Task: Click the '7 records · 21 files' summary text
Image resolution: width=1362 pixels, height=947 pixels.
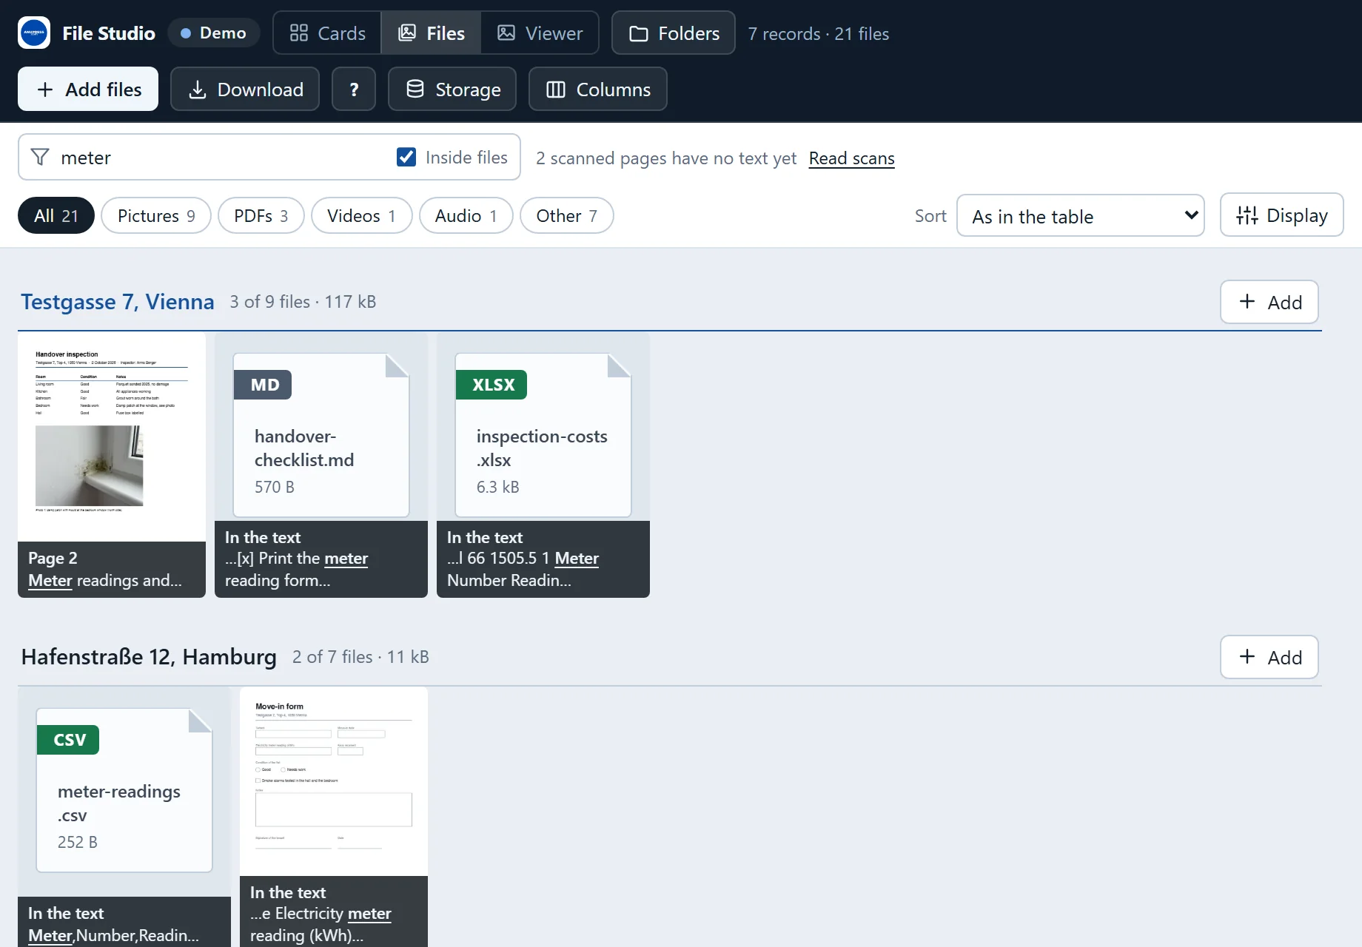Action: [x=819, y=33]
